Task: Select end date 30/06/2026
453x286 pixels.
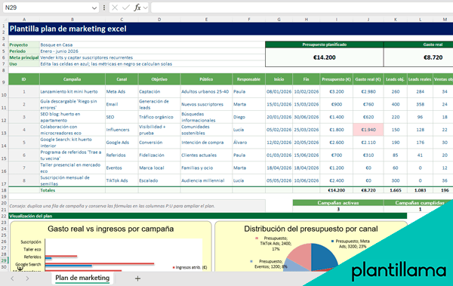Action: 307,117
